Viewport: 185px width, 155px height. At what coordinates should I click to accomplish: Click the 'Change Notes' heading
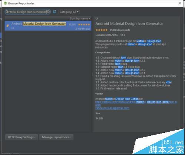[x=103, y=53]
